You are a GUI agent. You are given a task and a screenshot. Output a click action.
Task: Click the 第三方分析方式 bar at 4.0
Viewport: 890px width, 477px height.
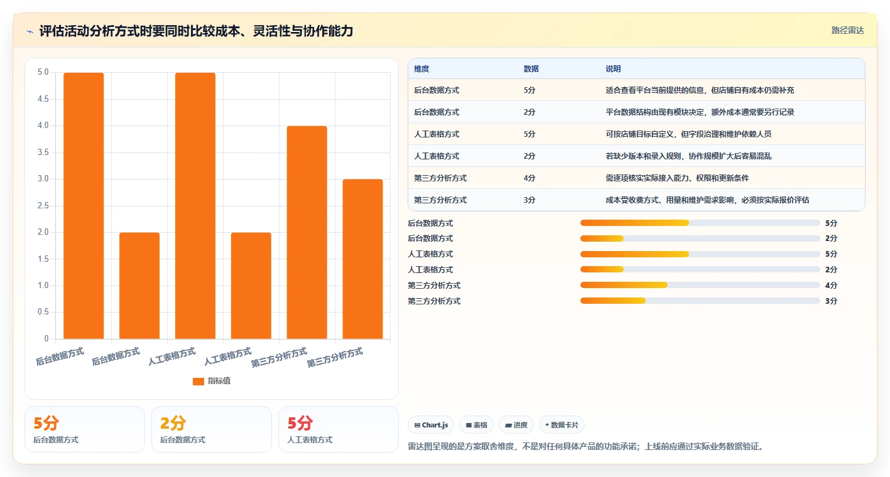pyautogui.click(x=307, y=232)
